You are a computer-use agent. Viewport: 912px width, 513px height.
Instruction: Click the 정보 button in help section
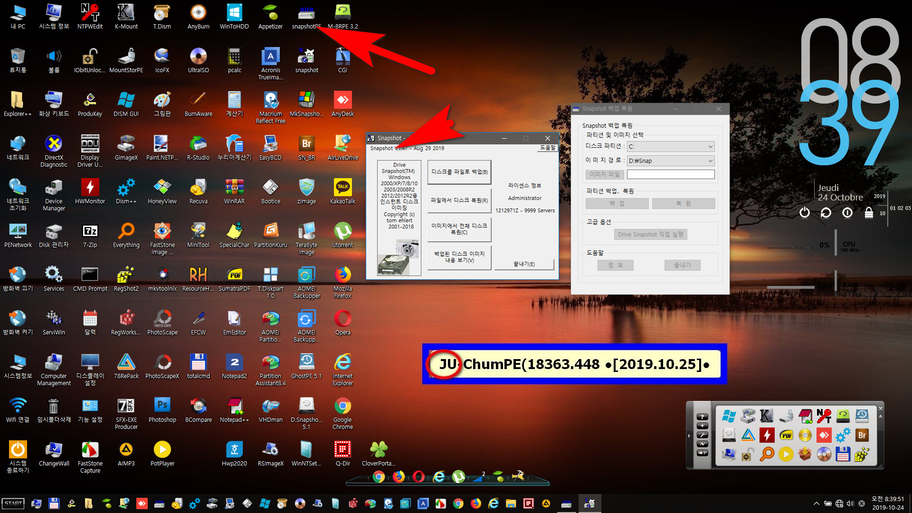[x=615, y=265]
